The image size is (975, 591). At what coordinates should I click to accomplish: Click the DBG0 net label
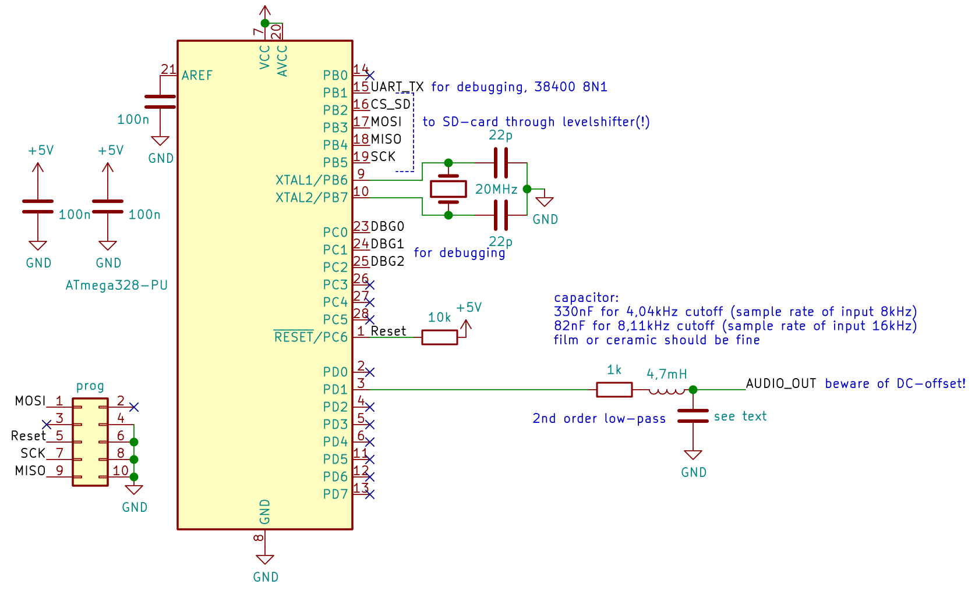(x=387, y=227)
